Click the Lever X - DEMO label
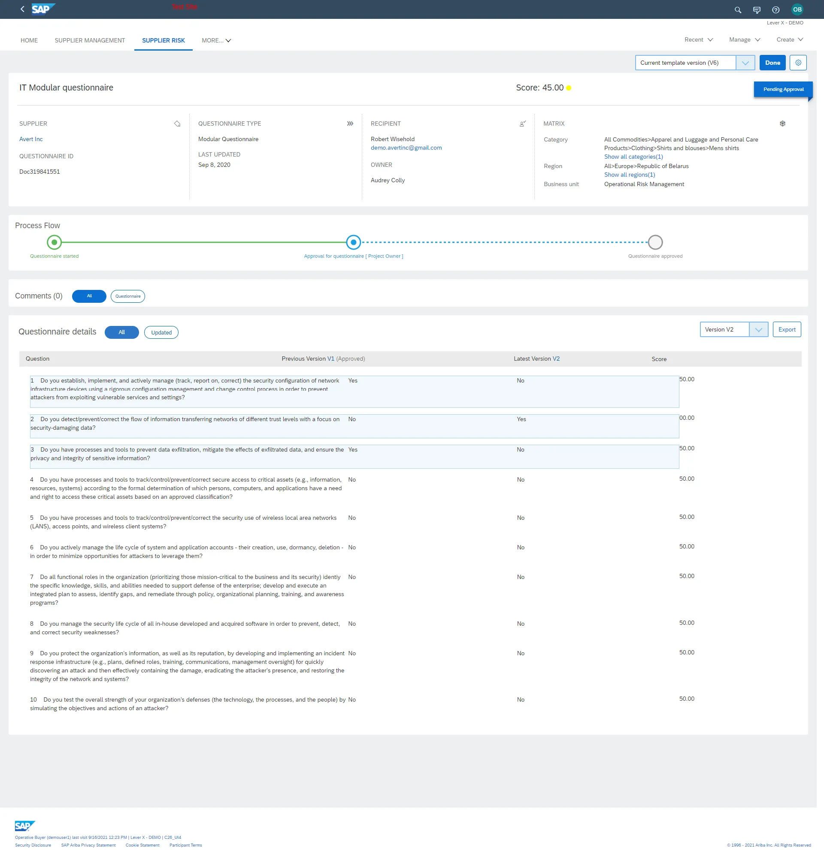The height and width of the screenshot is (850, 824). pos(785,23)
